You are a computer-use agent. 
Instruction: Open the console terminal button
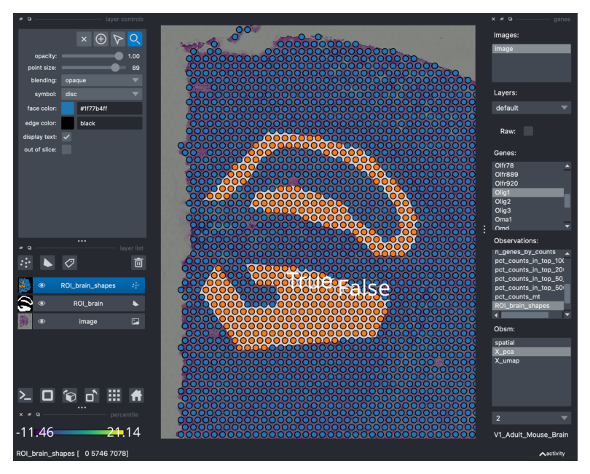click(x=25, y=395)
